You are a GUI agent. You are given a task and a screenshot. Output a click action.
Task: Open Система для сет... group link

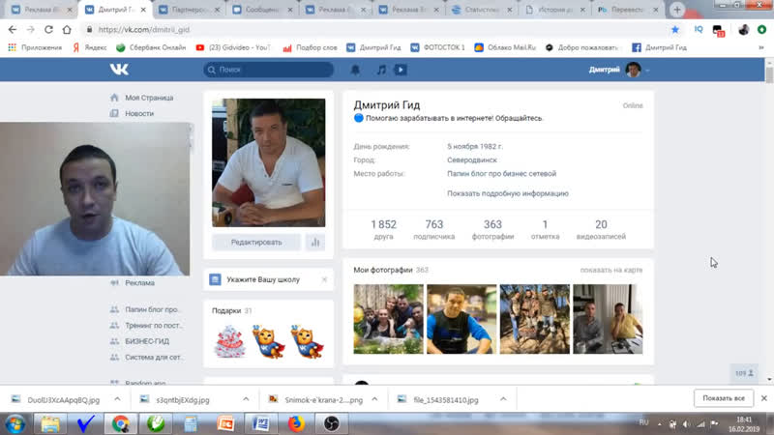click(154, 357)
